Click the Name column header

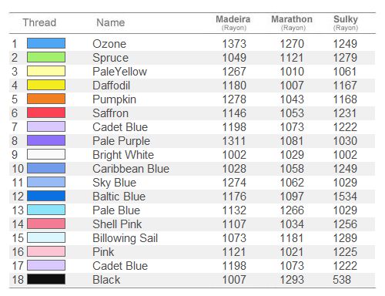[x=111, y=22]
